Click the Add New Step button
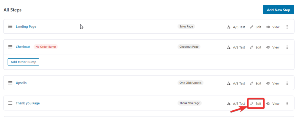 [279, 10]
